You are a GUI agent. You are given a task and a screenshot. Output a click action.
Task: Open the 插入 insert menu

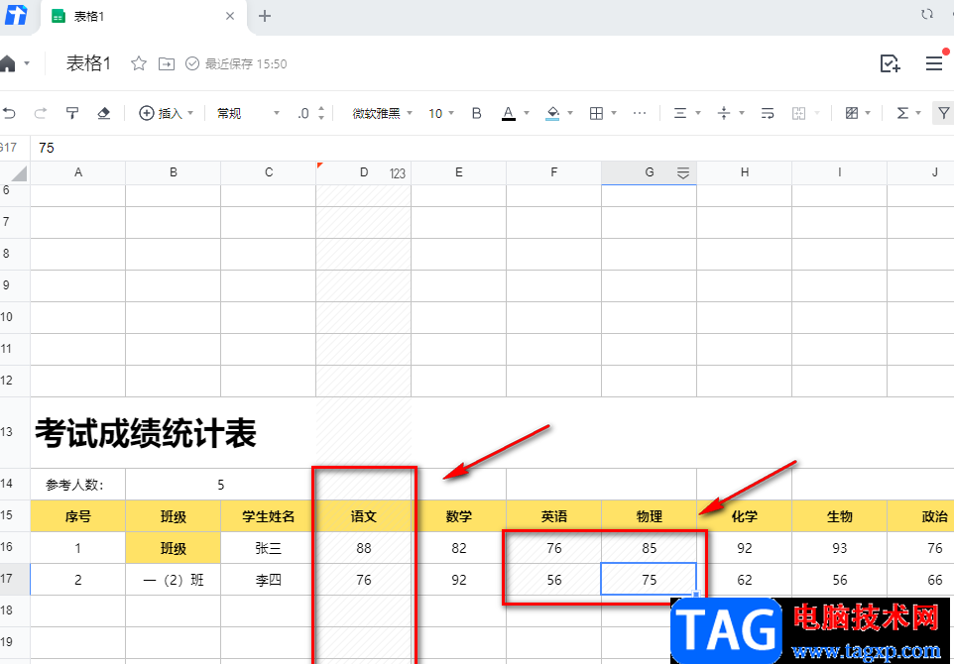click(166, 113)
